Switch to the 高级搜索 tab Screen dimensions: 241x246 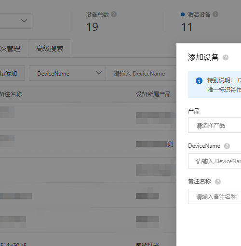pos(50,49)
